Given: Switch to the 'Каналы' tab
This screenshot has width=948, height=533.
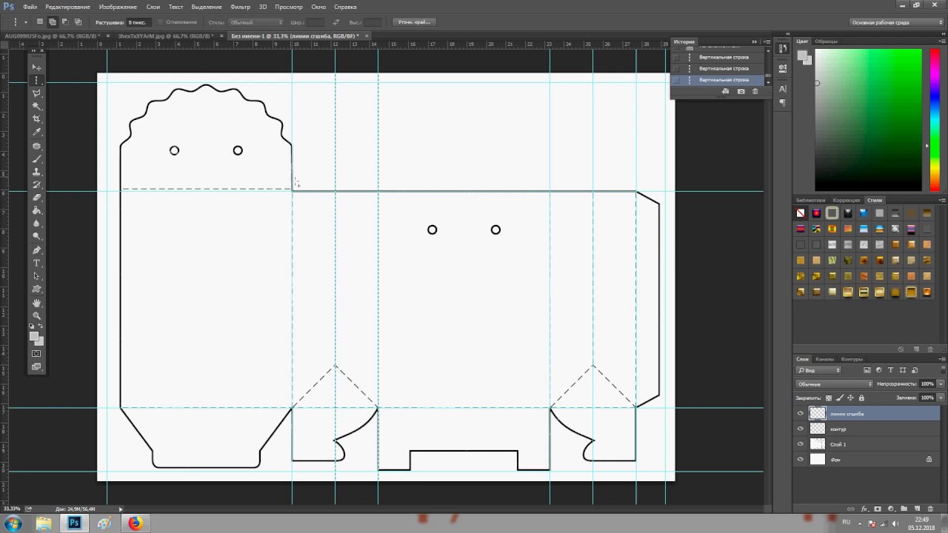Looking at the screenshot, I should 824,359.
